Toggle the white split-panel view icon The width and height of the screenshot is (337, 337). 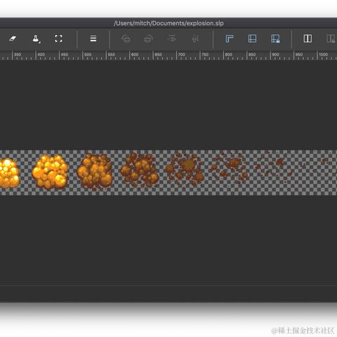308,39
